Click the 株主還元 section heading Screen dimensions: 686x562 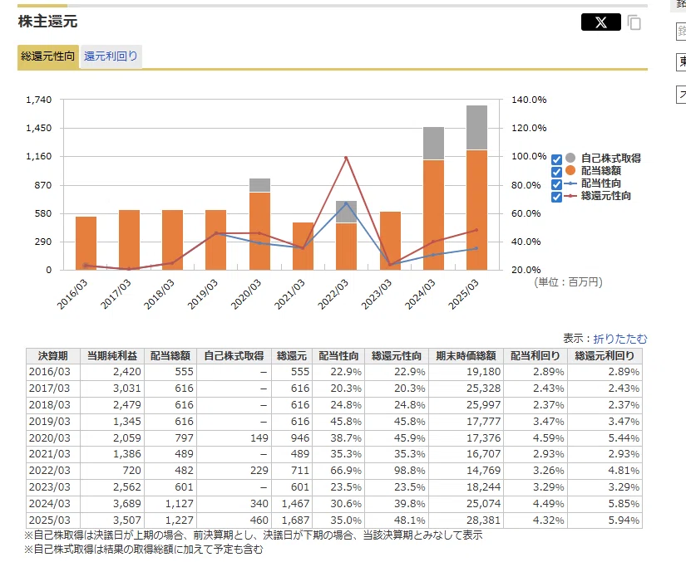47,22
